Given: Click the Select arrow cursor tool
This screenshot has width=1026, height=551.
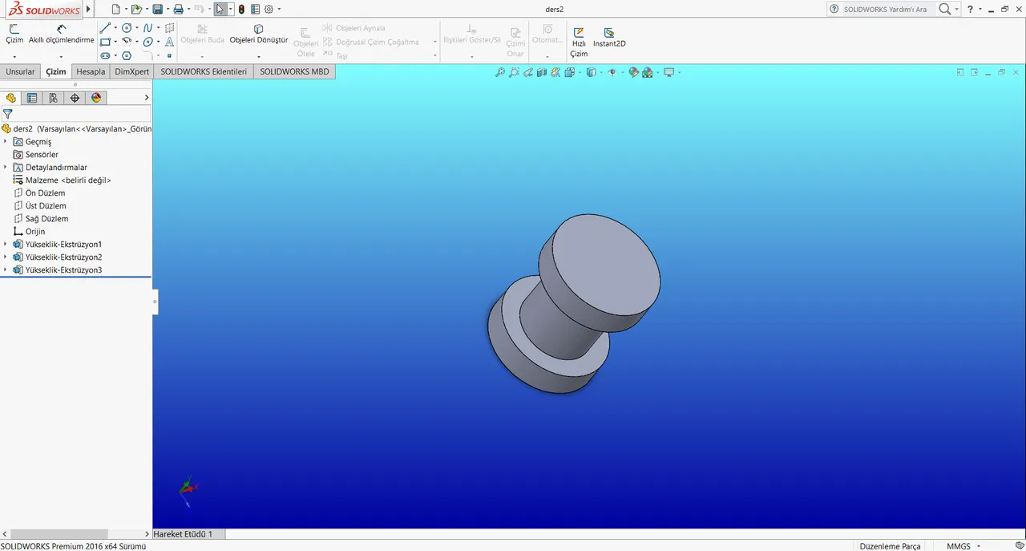Looking at the screenshot, I should pos(220,10).
